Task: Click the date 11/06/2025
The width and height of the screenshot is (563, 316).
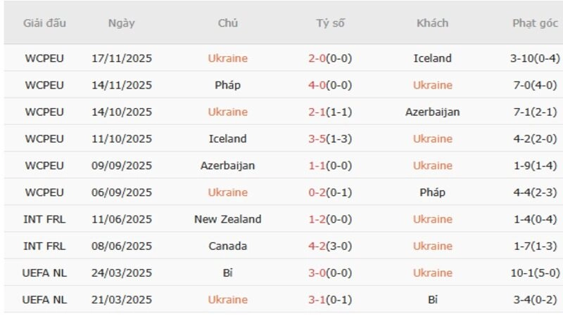Action: (122, 219)
